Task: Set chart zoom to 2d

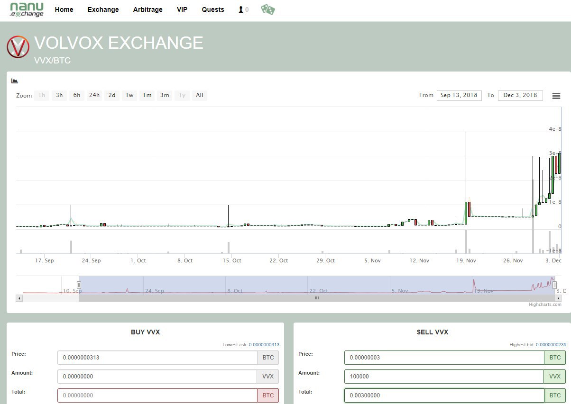Action: click(112, 95)
